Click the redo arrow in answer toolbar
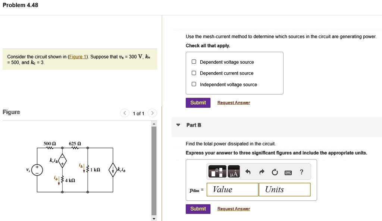This screenshot has width=382, height=221. [261, 171]
